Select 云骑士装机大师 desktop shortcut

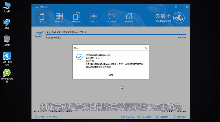[x=7, y=59]
